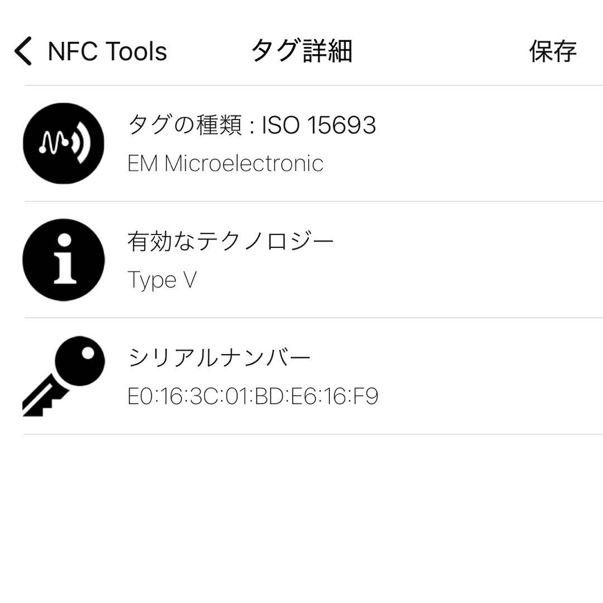This screenshot has height=603, width=603.
Task: Select the EM Microelectronic text
Action: click(226, 164)
